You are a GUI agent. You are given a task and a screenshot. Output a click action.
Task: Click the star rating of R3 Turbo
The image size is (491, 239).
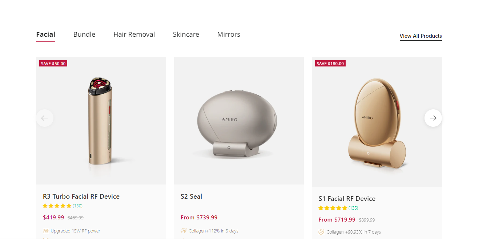coord(57,206)
